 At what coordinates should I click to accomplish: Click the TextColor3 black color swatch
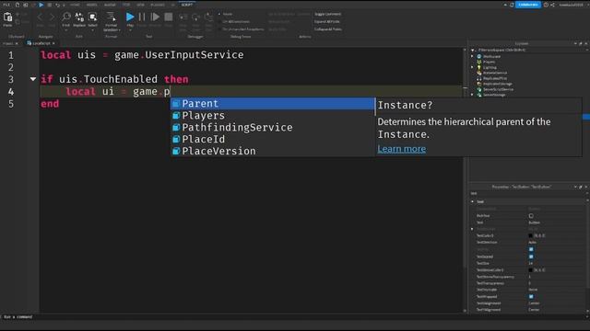tap(531, 235)
